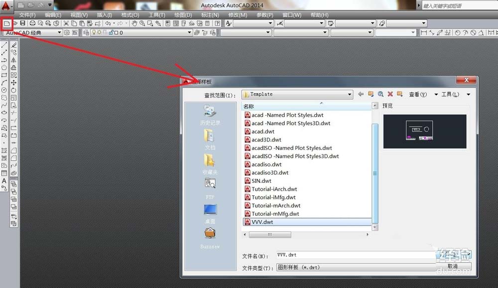Click the 取消 cancel button

tap(453, 267)
